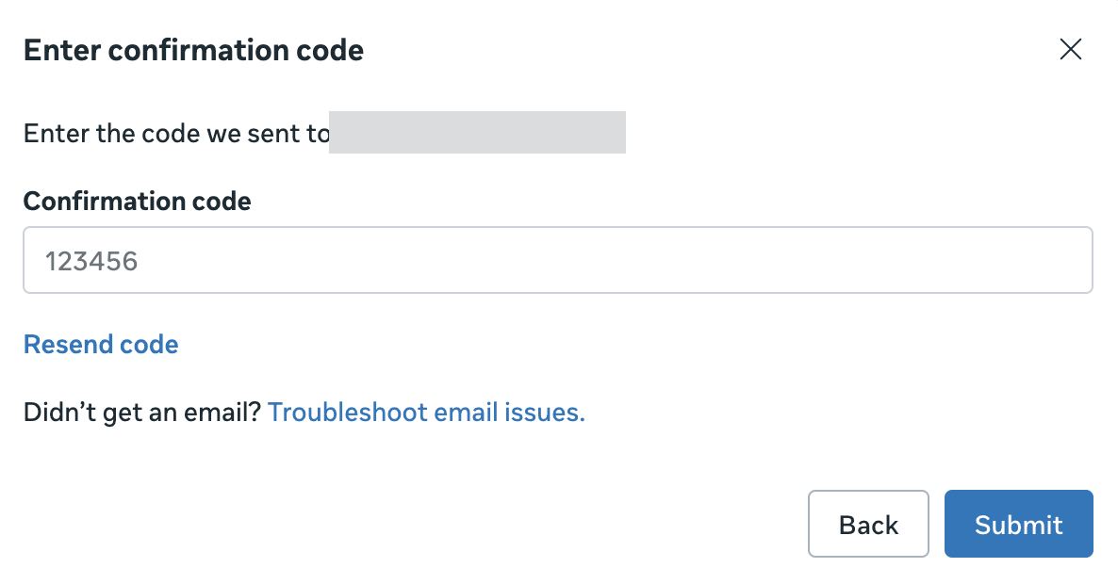
Task: Click the blue "Resend code" text
Action: pyautogui.click(x=101, y=345)
